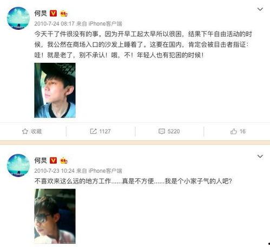Click the profile avatar on first post
Image resolution: width=270 pixels, height=247 pixels.
point(18,18)
